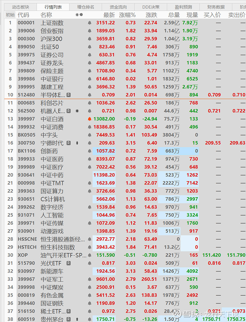
Task: Sort by 现量 column header
Action: [192, 15]
